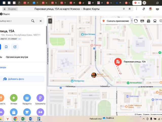Click the Добавить фото button
Image resolution: width=162 pixels, height=122 pixels.
click(22, 79)
